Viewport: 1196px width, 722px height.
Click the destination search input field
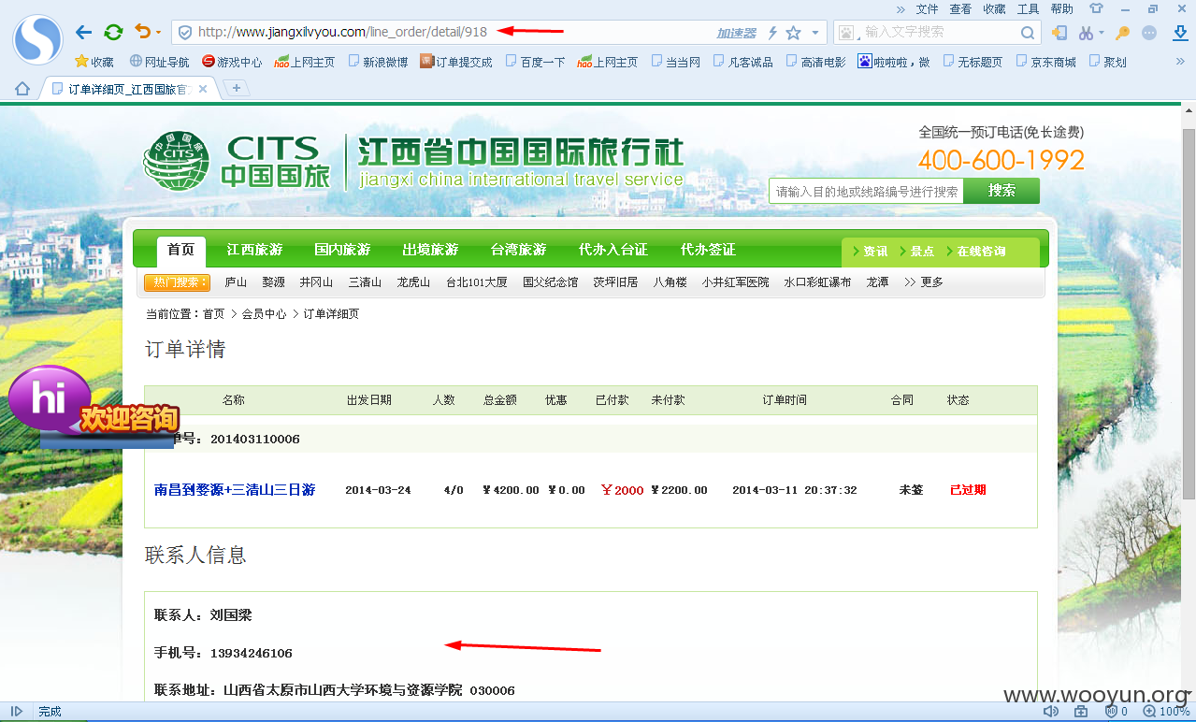866,191
